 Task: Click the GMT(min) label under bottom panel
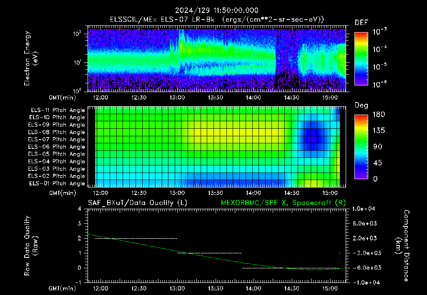click(63, 288)
